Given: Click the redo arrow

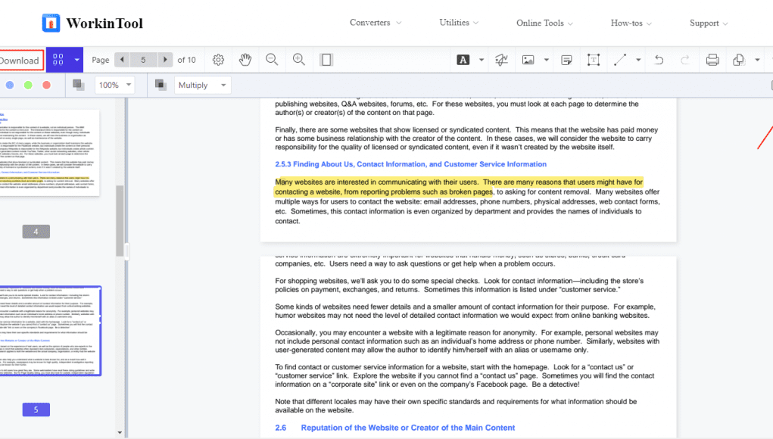Looking at the screenshot, I should tap(685, 60).
